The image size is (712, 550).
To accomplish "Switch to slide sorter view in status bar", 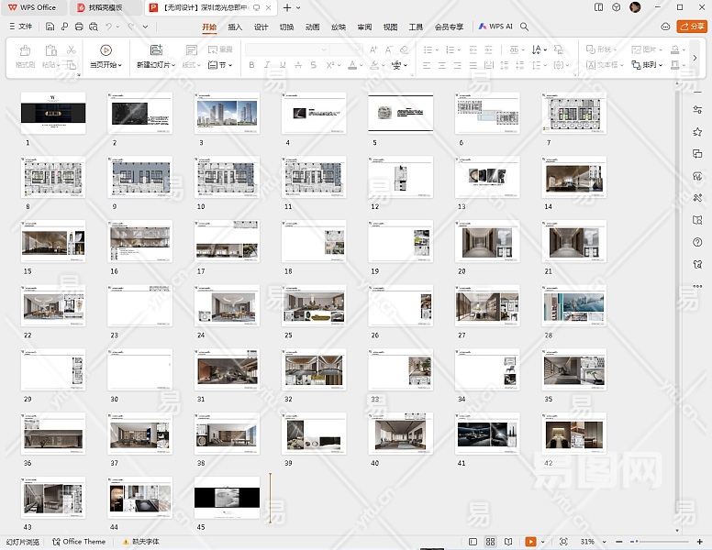I will pyautogui.click(x=490, y=542).
